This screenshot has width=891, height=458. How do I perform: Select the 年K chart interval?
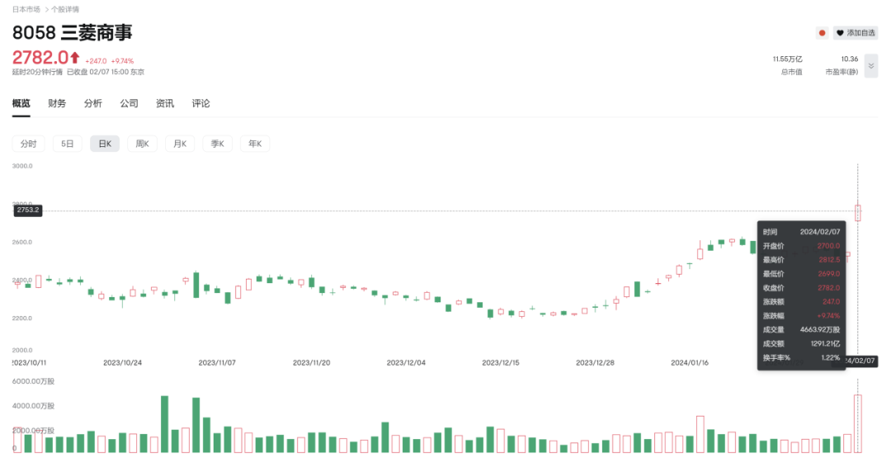coord(255,144)
